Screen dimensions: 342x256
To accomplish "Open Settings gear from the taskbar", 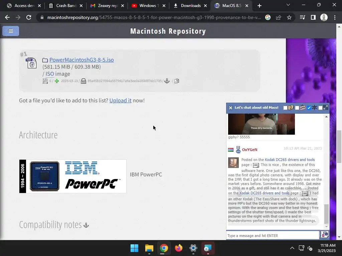I will click(193, 248).
